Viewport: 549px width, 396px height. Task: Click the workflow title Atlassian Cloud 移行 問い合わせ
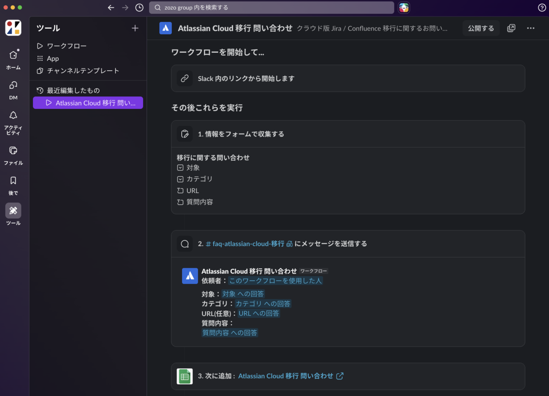[x=235, y=28]
